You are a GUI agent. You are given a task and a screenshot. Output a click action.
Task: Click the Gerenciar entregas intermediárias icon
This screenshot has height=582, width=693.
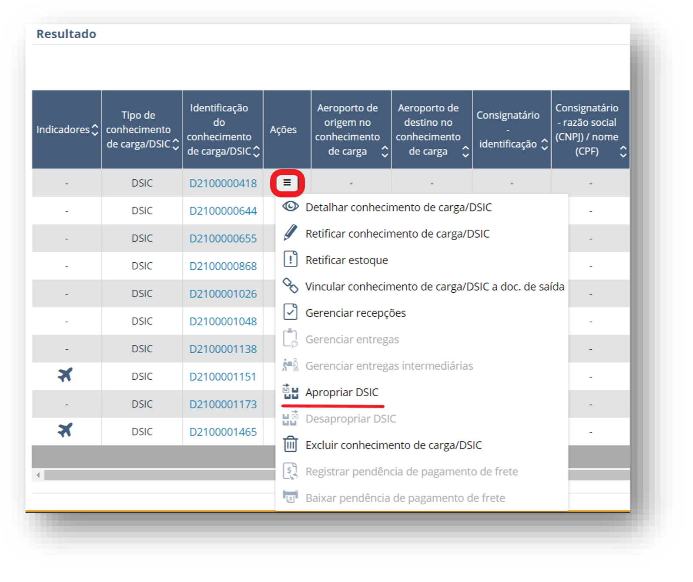(x=291, y=365)
